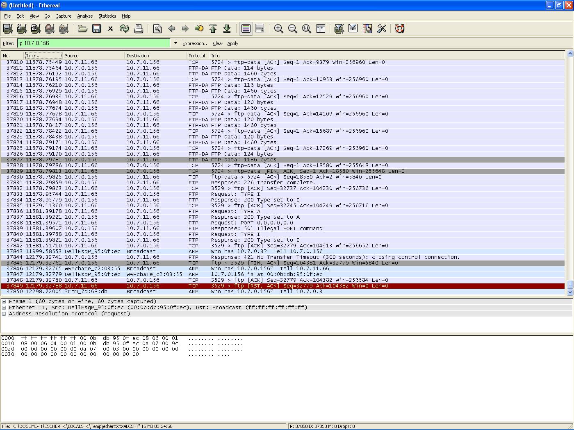Toggle auto-scroll in live capture
574x430 pixels.
point(260,29)
